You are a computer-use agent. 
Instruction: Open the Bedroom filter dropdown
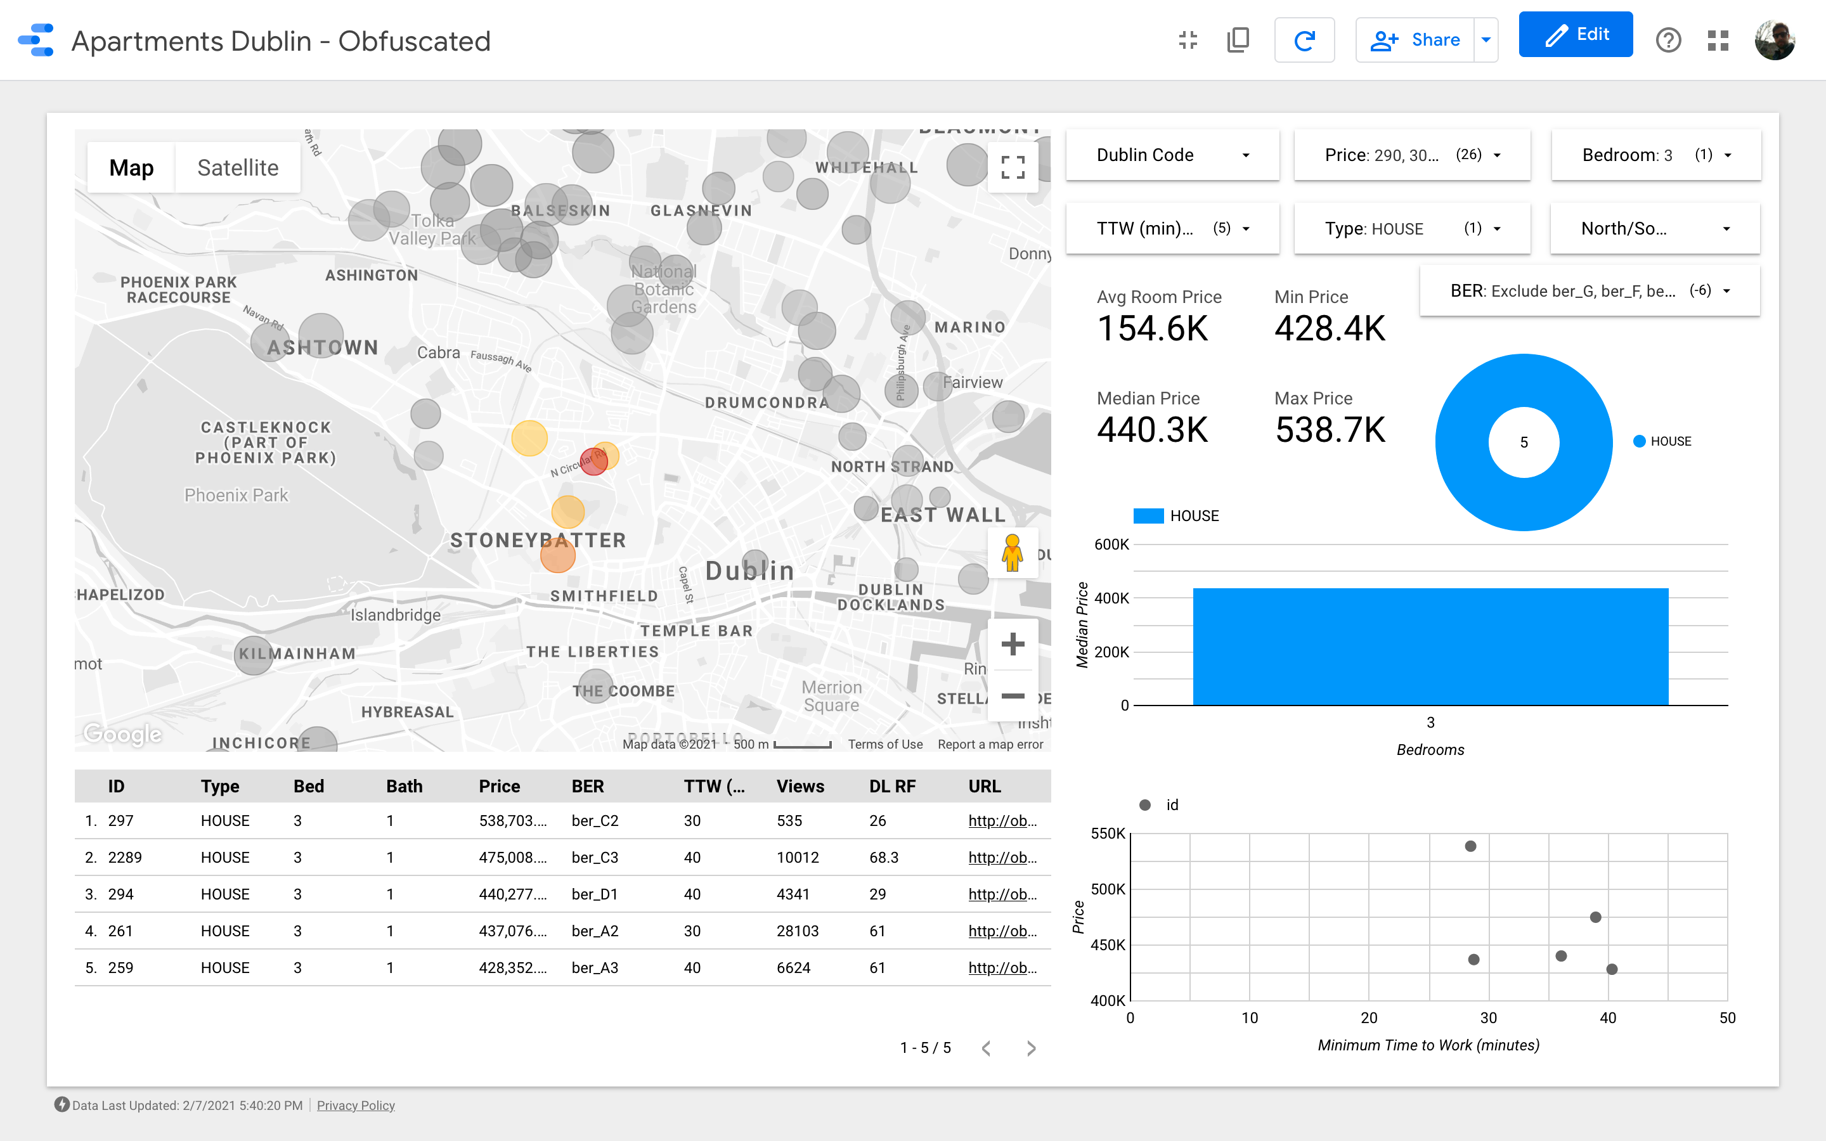(1656, 155)
